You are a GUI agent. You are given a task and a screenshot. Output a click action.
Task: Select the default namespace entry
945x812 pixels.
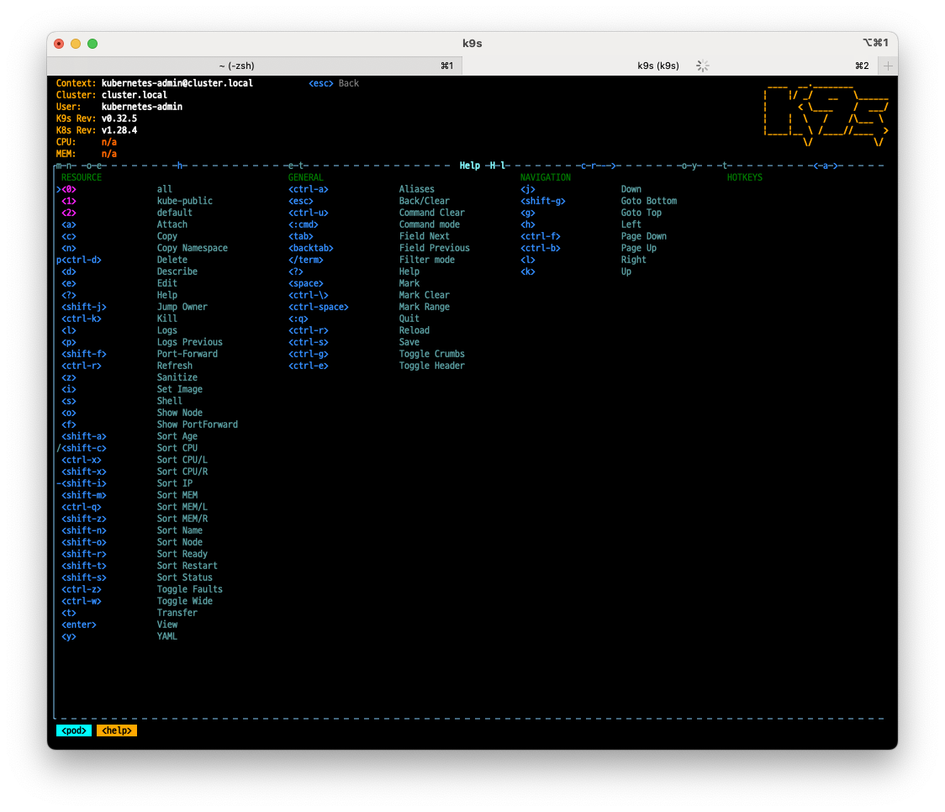click(174, 213)
